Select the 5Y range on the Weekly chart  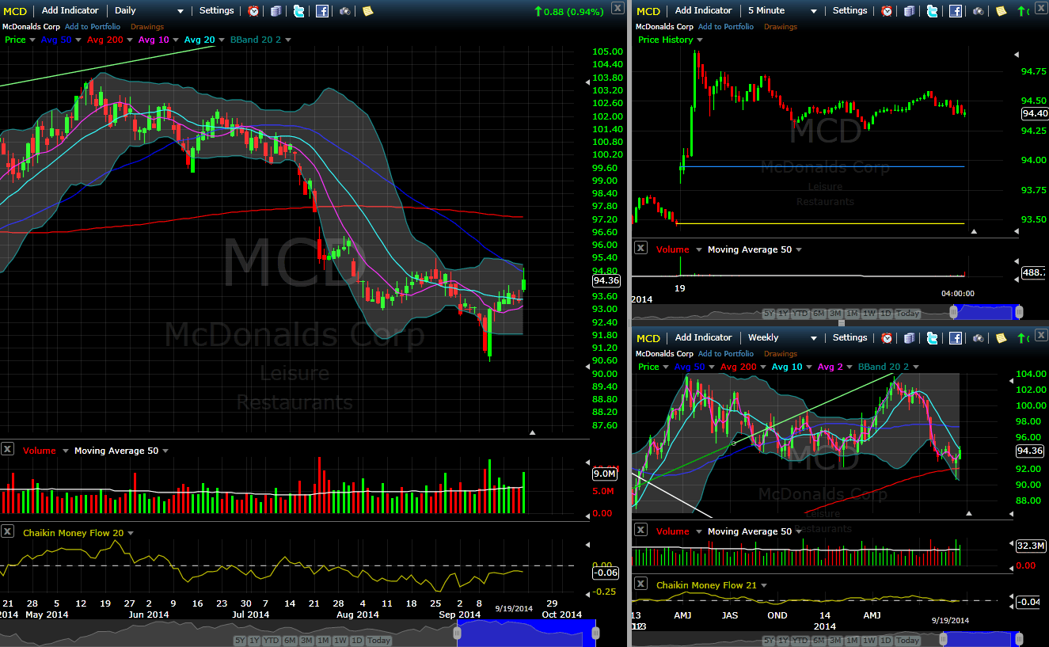coord(770,641)
